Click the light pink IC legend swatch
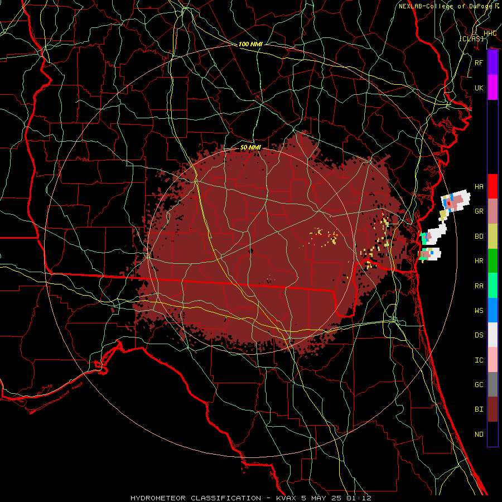The width and height of the screenshot is (502, 502). [x=493, y=360]
